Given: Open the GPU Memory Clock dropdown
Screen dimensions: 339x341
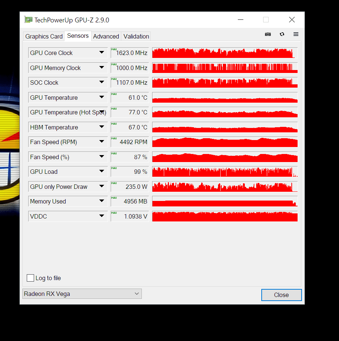Looking at the screenshot, I should (102, 67).
